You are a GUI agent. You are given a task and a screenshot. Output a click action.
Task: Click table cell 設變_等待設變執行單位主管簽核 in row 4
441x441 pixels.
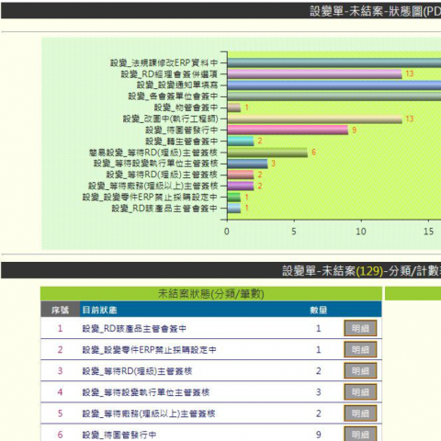[x=146, y=392]
